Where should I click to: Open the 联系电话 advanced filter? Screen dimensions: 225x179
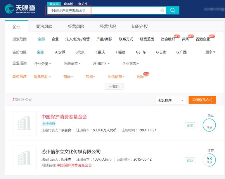[x=42, y=77]
